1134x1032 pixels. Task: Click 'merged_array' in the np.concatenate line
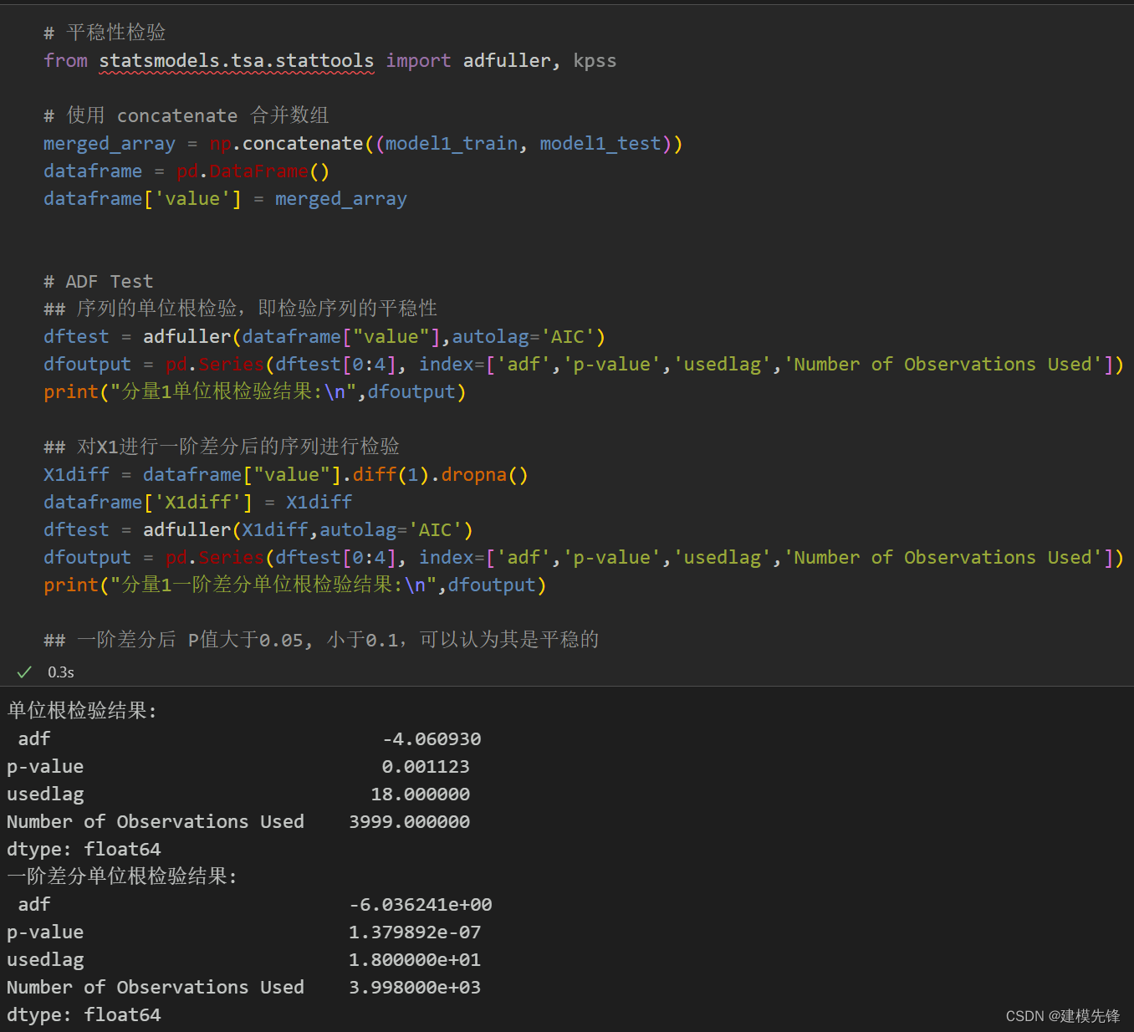tap(110, 144)
